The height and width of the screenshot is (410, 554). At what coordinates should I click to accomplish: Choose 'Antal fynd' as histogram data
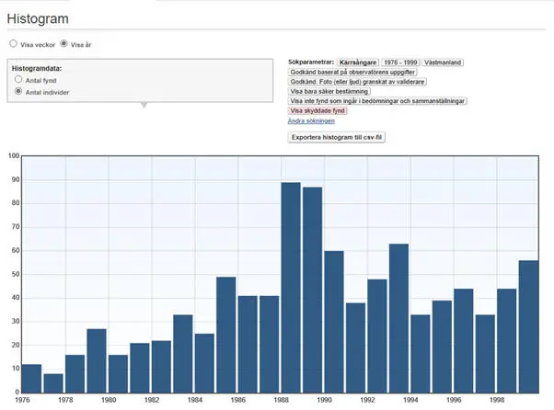(x=18, y=80)
